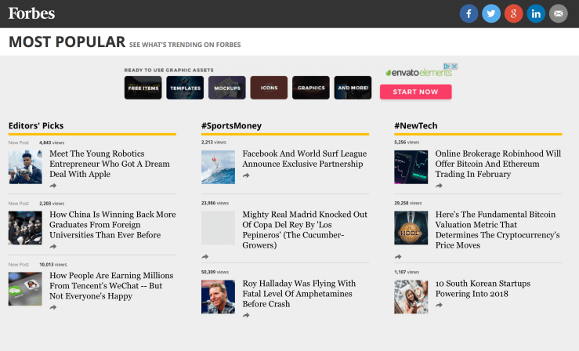579x351 pixels.
Task: Open robotics entrepreneur article thumbnail
Action: point(25,167)
